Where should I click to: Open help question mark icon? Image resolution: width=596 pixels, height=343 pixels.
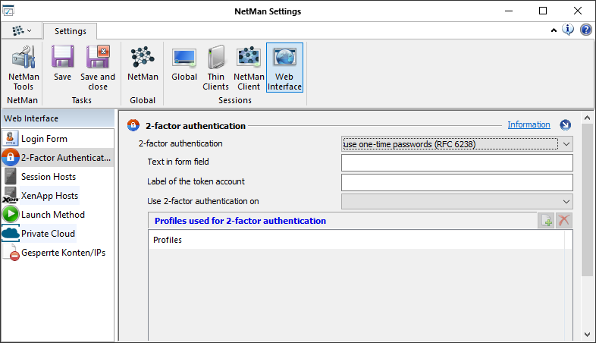pyautogui.click(x=585, y=30)
